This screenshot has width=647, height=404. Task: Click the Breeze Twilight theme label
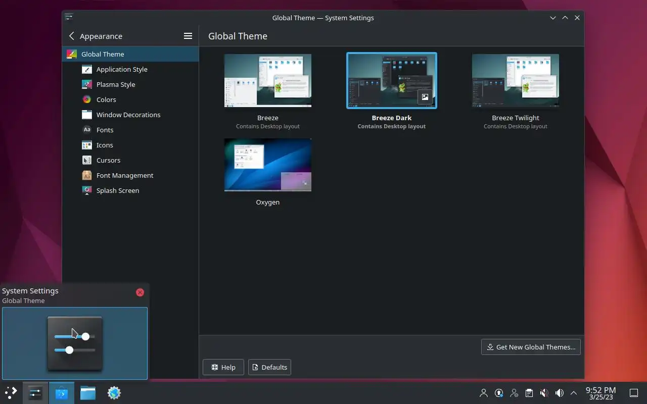tap(516, 118)
